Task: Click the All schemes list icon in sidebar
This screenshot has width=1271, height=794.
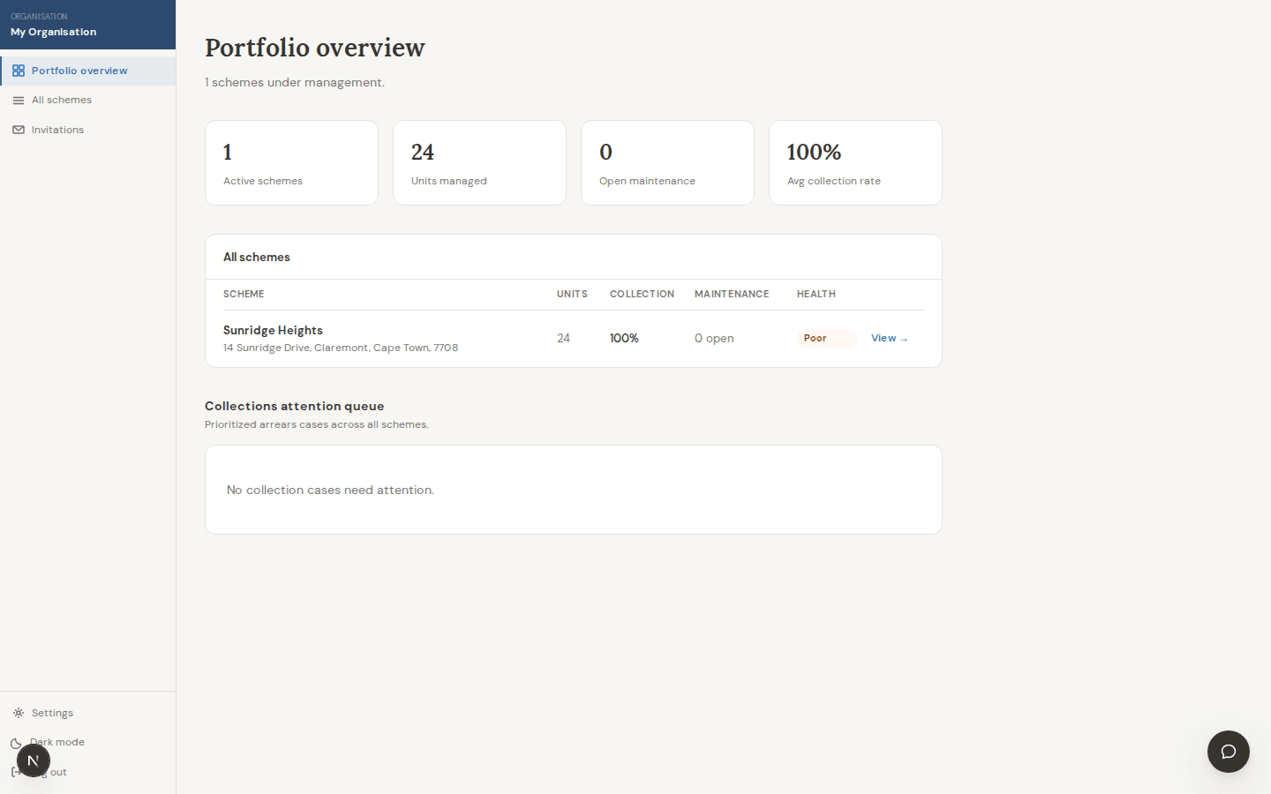Action: pos(19,101)
